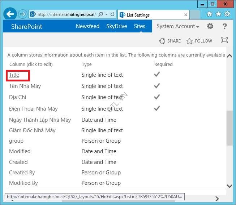Toggle the focus on content icon
The image size is (236, 205).
[224, 41]
